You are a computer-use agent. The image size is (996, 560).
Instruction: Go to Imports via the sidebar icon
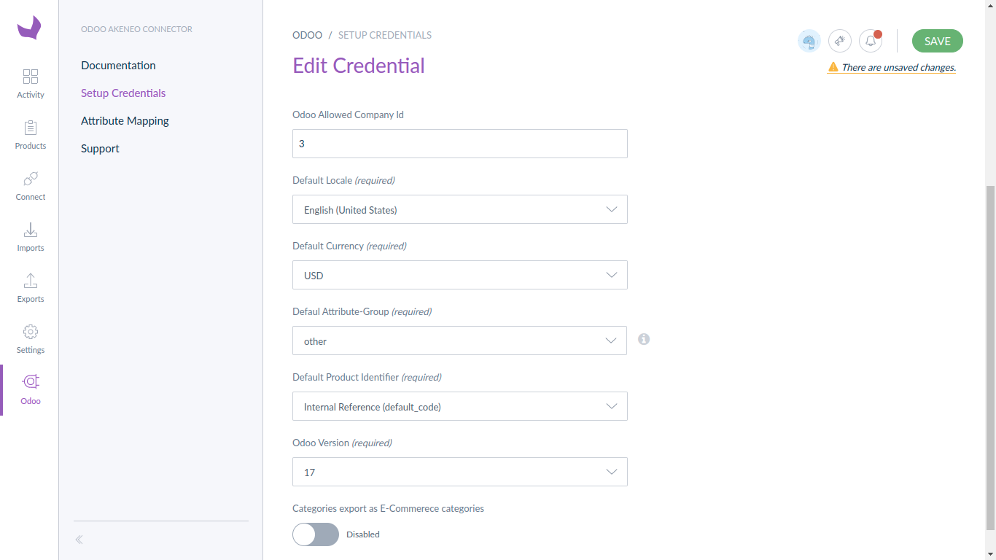(30, 236)
